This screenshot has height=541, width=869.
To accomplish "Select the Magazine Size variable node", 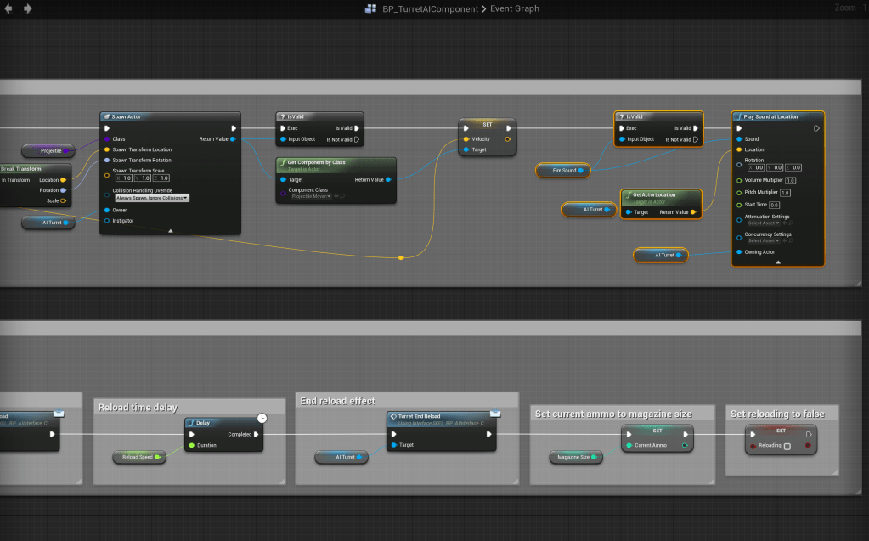I will click(575, 457).
